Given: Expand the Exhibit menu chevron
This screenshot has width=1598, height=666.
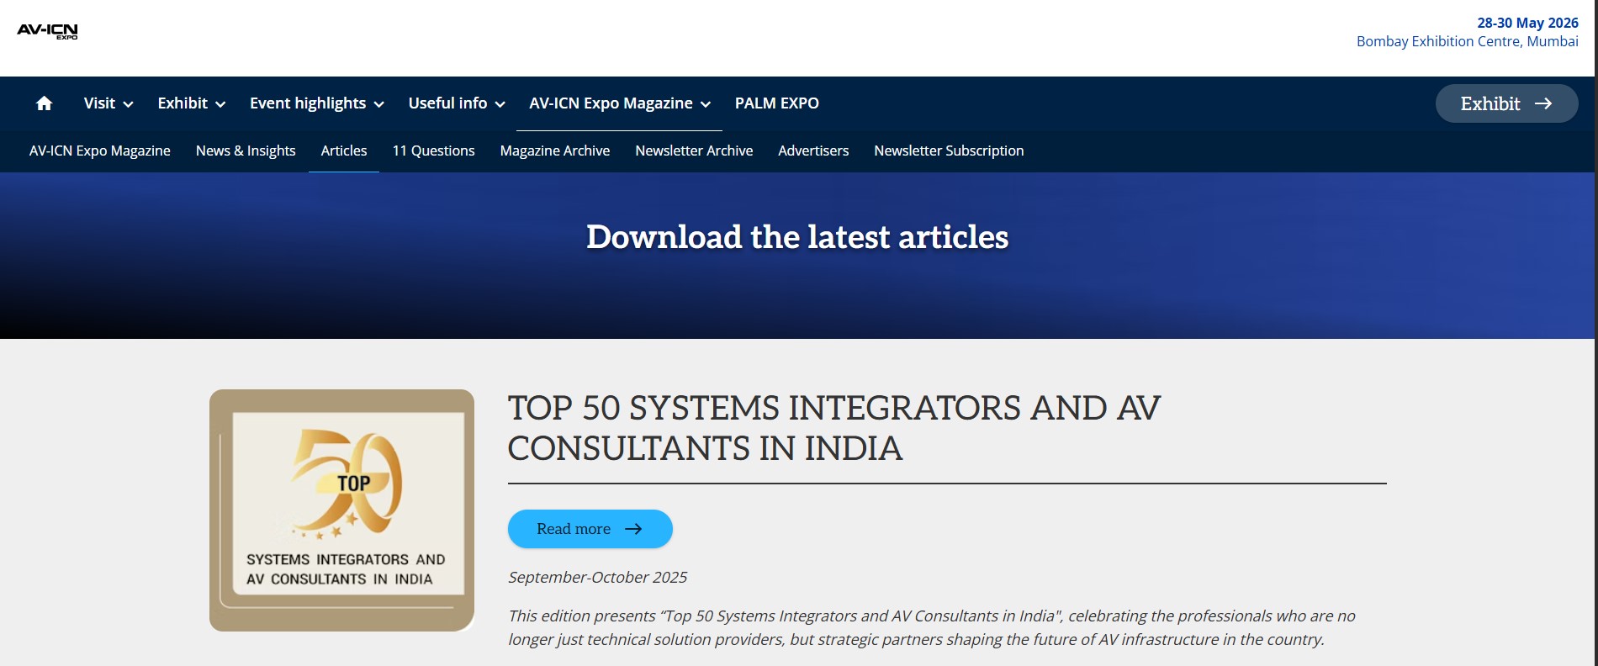Looking at the screenshot, I should (x=220, y=104).
